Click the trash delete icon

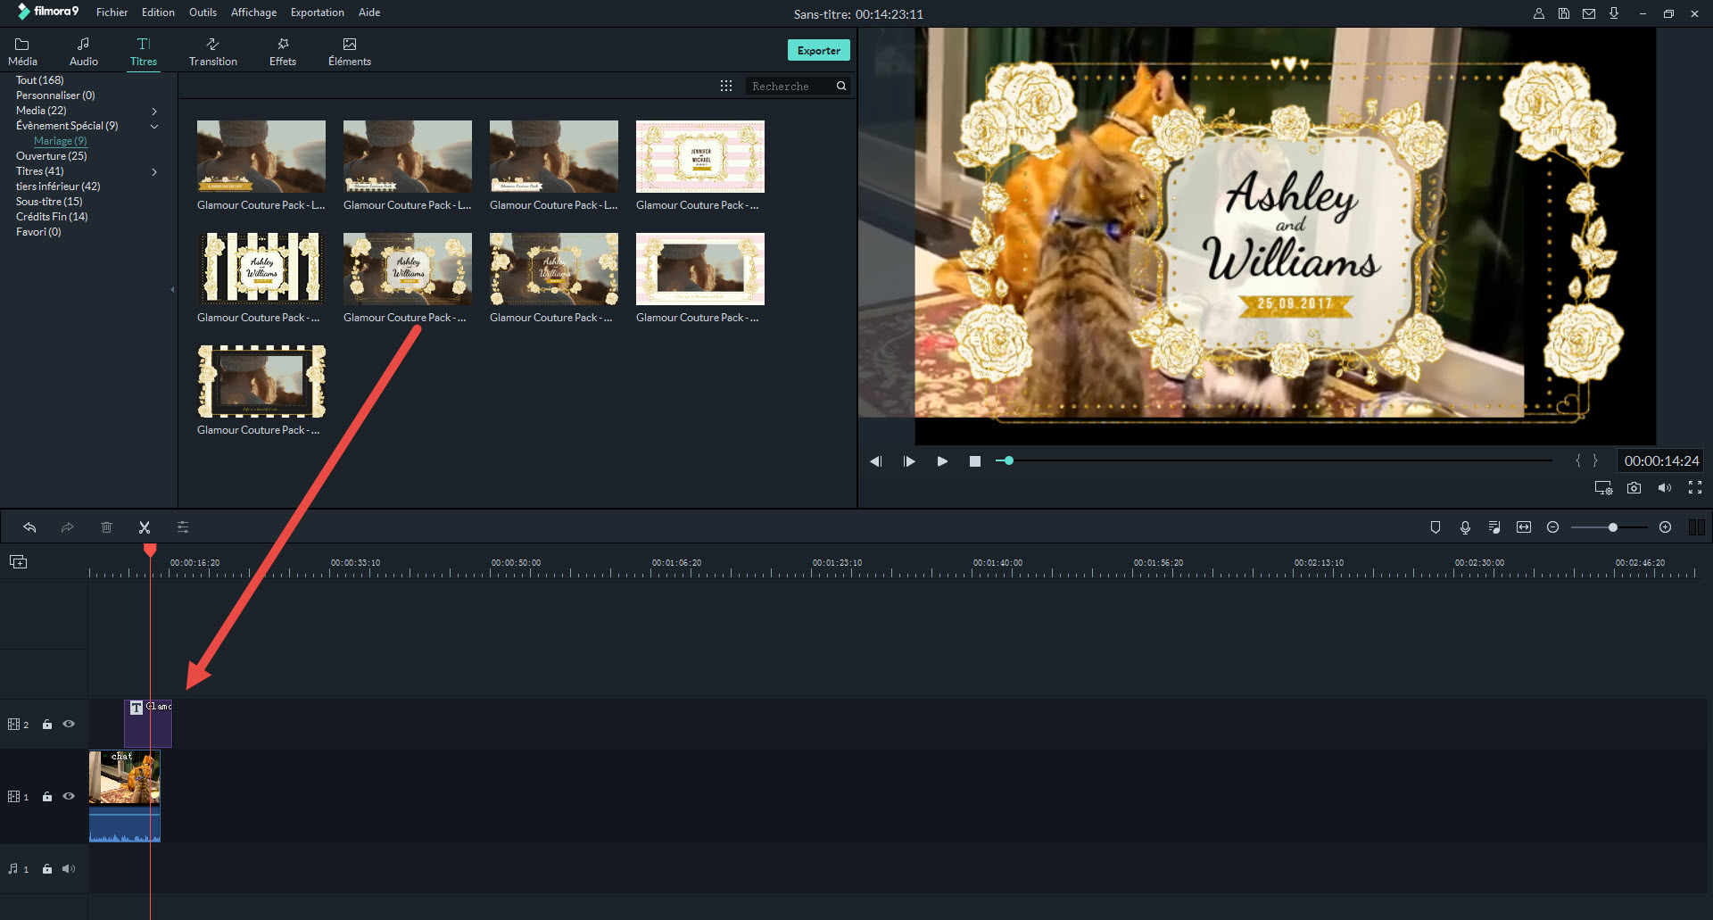(106, 527)
